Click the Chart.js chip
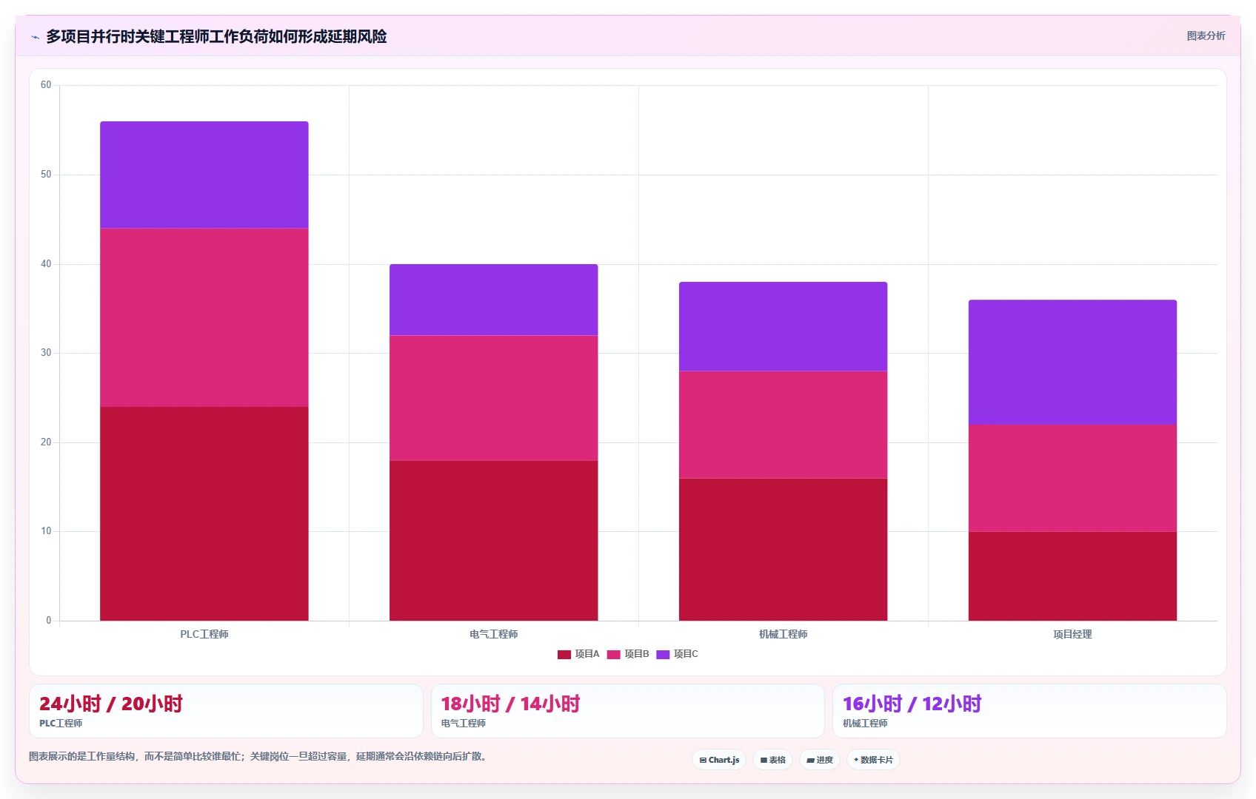The image size is (1256, 799). point(718,760)
